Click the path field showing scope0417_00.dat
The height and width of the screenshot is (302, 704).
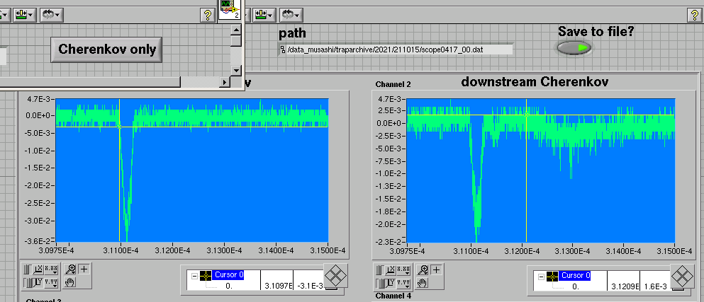click(396, 50)
